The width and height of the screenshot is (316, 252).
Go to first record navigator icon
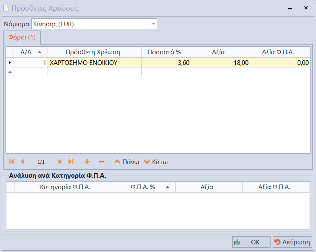tap(11, 162)
